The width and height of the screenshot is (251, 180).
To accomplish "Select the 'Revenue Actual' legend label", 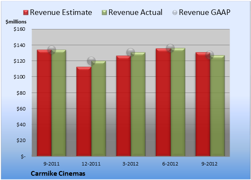I will (x=135, y=12).
